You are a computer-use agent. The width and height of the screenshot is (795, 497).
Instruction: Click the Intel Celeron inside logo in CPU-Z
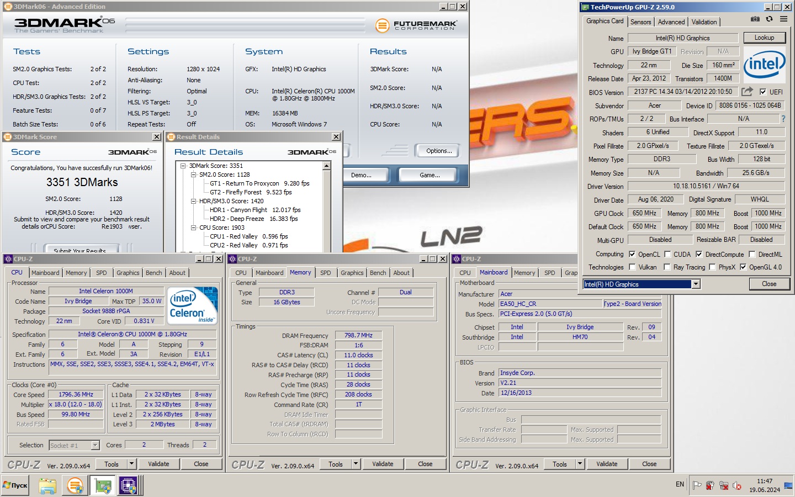192,305
